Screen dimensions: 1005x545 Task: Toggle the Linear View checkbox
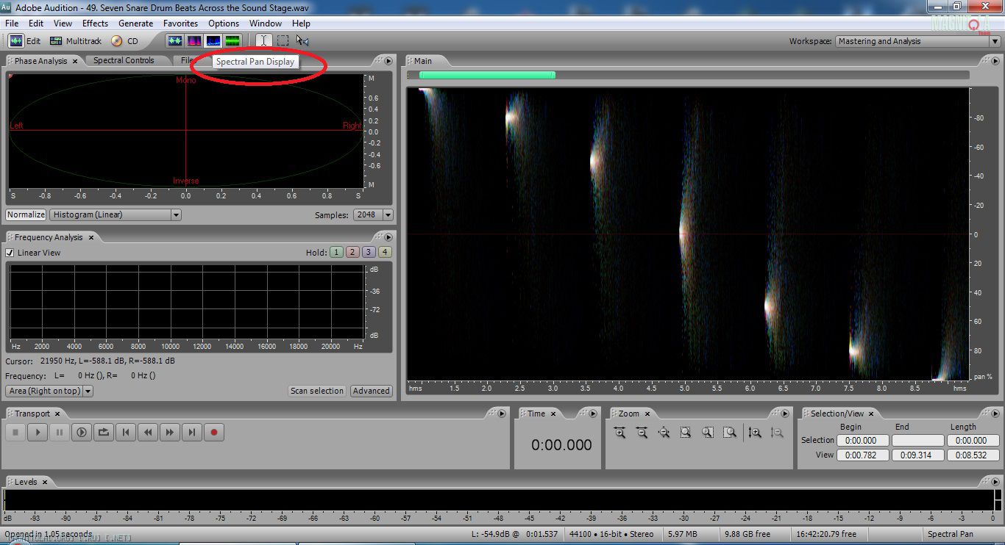[10, 253]
